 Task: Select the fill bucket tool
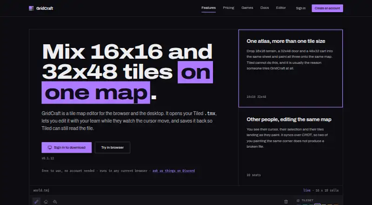tap(55, 202)
